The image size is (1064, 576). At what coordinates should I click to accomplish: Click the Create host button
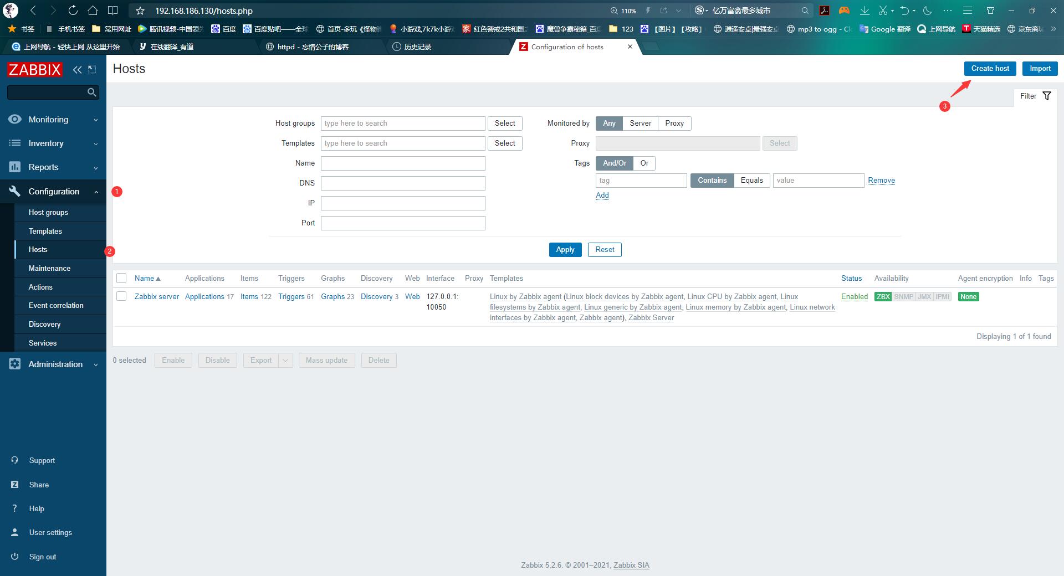[990, 69]
